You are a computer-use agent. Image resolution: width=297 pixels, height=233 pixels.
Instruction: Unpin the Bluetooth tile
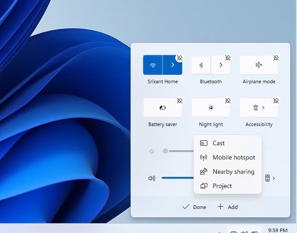click(x=228, y=58)
